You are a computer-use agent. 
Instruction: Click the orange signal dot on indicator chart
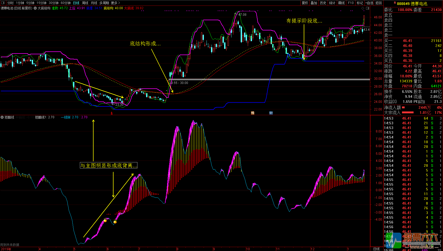pyautogui.click(x=105, y=221)
